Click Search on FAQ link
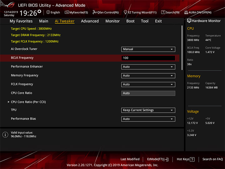The width and height of the screenshot is (225, 169). click(x=212, y=159)
